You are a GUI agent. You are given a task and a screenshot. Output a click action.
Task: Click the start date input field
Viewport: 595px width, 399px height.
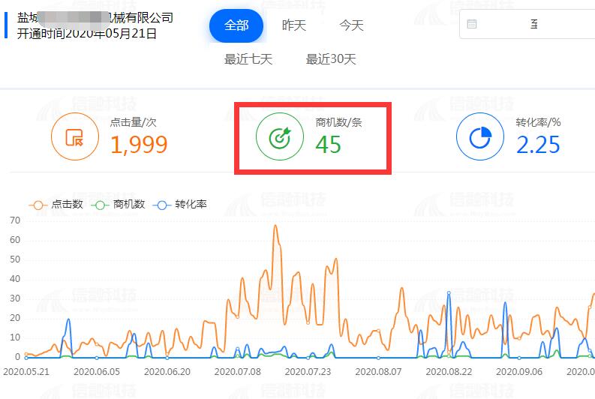tap(503, 24)
